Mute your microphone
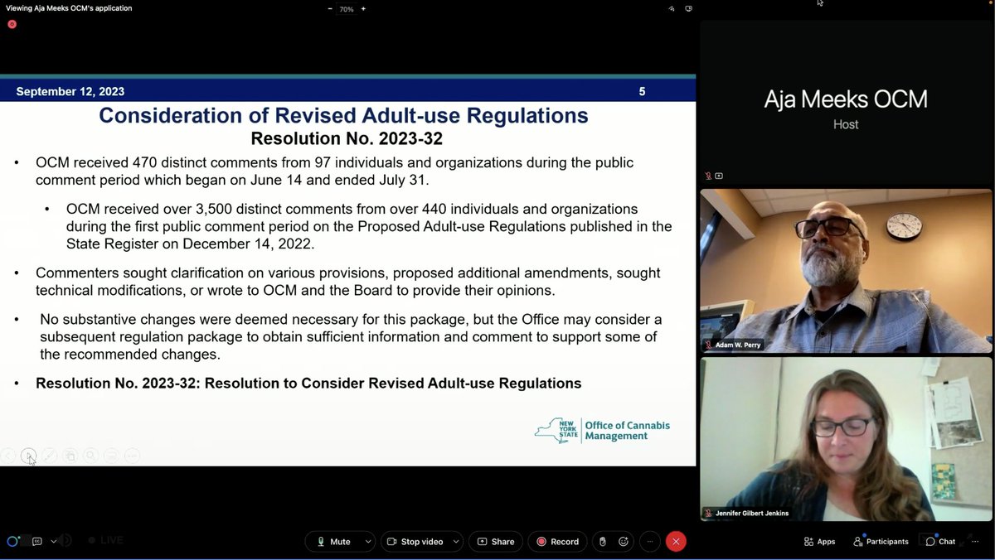 click(333, 542)
